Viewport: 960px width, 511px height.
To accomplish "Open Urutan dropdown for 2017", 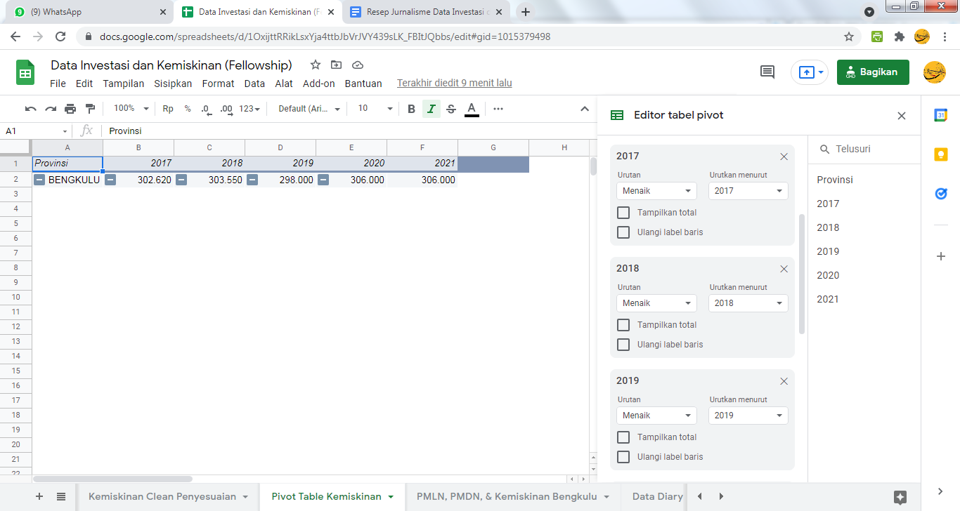I will point(656,191).
